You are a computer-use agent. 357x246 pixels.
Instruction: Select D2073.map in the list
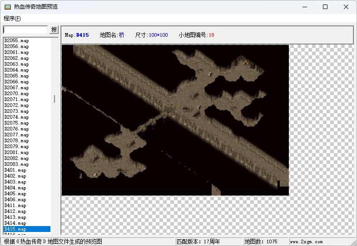(27, 111)
